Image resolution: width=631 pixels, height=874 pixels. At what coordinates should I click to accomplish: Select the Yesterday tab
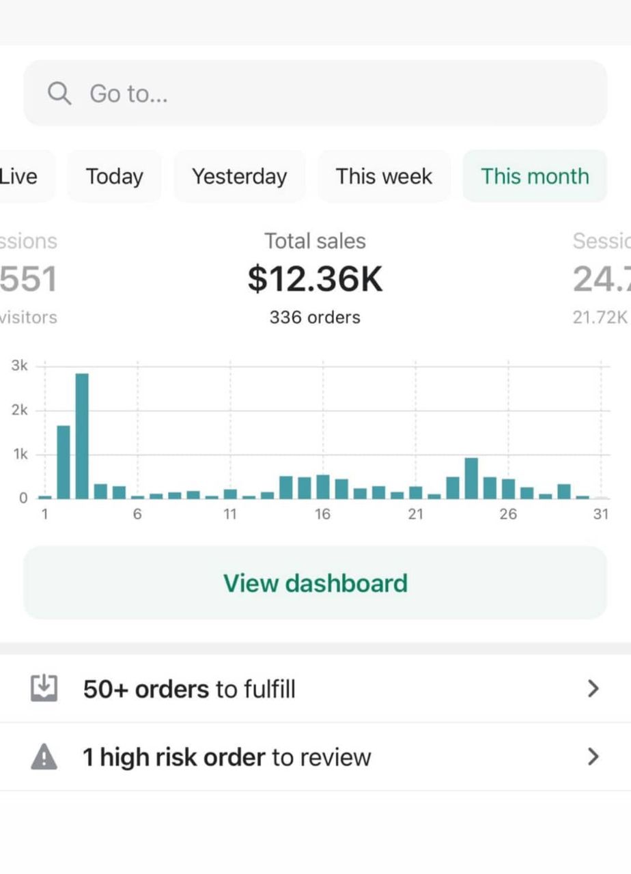pyautogui.click(x=239, y=176)
